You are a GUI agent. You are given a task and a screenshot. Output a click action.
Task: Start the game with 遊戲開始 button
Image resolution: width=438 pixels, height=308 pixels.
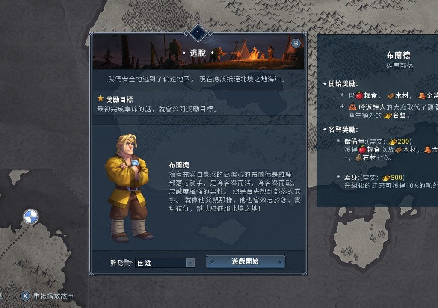[246, 262]
